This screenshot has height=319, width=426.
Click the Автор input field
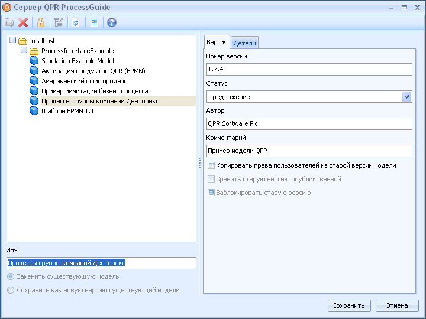pos(309,123)
